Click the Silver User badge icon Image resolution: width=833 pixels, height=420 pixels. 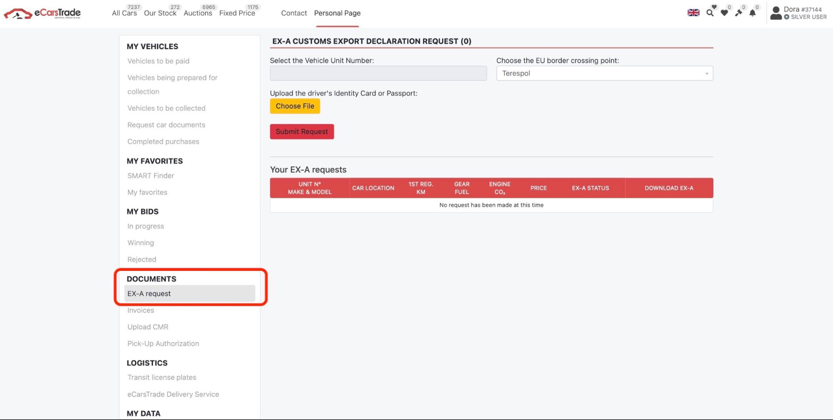tap(787, 17)
